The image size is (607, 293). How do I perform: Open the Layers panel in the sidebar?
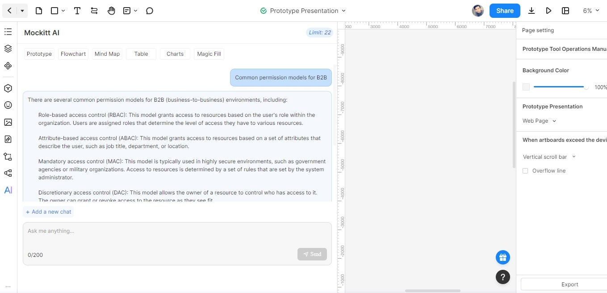tap(8, 49)
